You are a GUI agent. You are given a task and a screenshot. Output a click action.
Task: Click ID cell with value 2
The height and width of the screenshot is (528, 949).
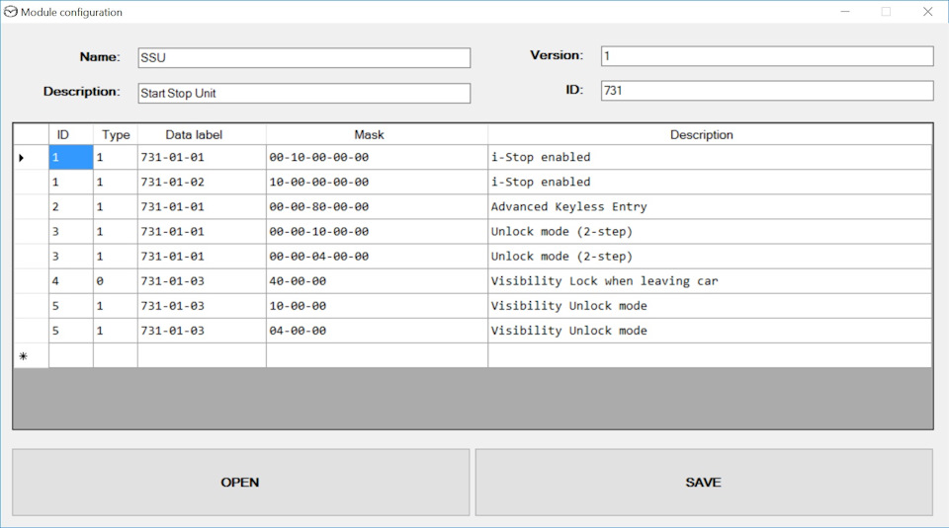tap(71, 206)
